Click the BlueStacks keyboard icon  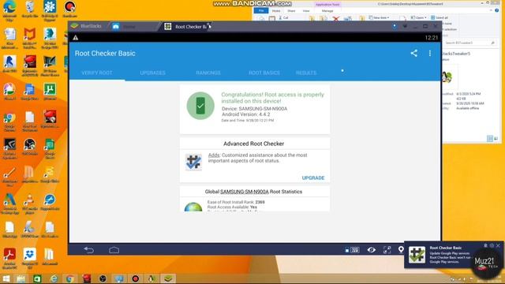[x=354, y=250]
